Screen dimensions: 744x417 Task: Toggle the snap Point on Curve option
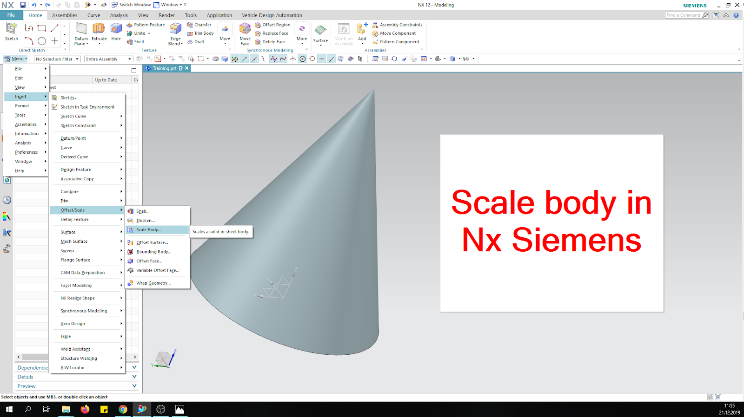[x=332, y=59]
